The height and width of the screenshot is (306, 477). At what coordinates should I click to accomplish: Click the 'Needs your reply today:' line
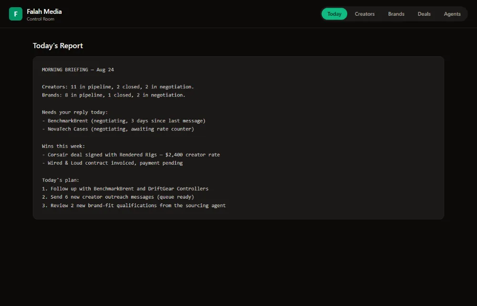click(75, 112)
